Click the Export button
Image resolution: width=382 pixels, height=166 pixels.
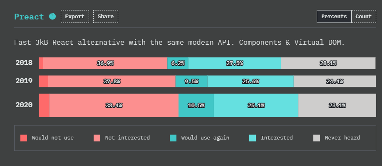75,17
